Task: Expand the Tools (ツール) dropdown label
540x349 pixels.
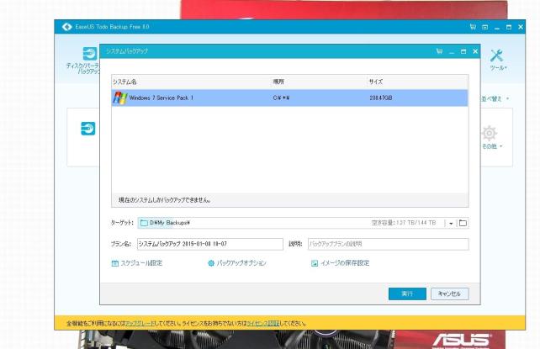Action: pyautogui.click(x=498, y=68)
